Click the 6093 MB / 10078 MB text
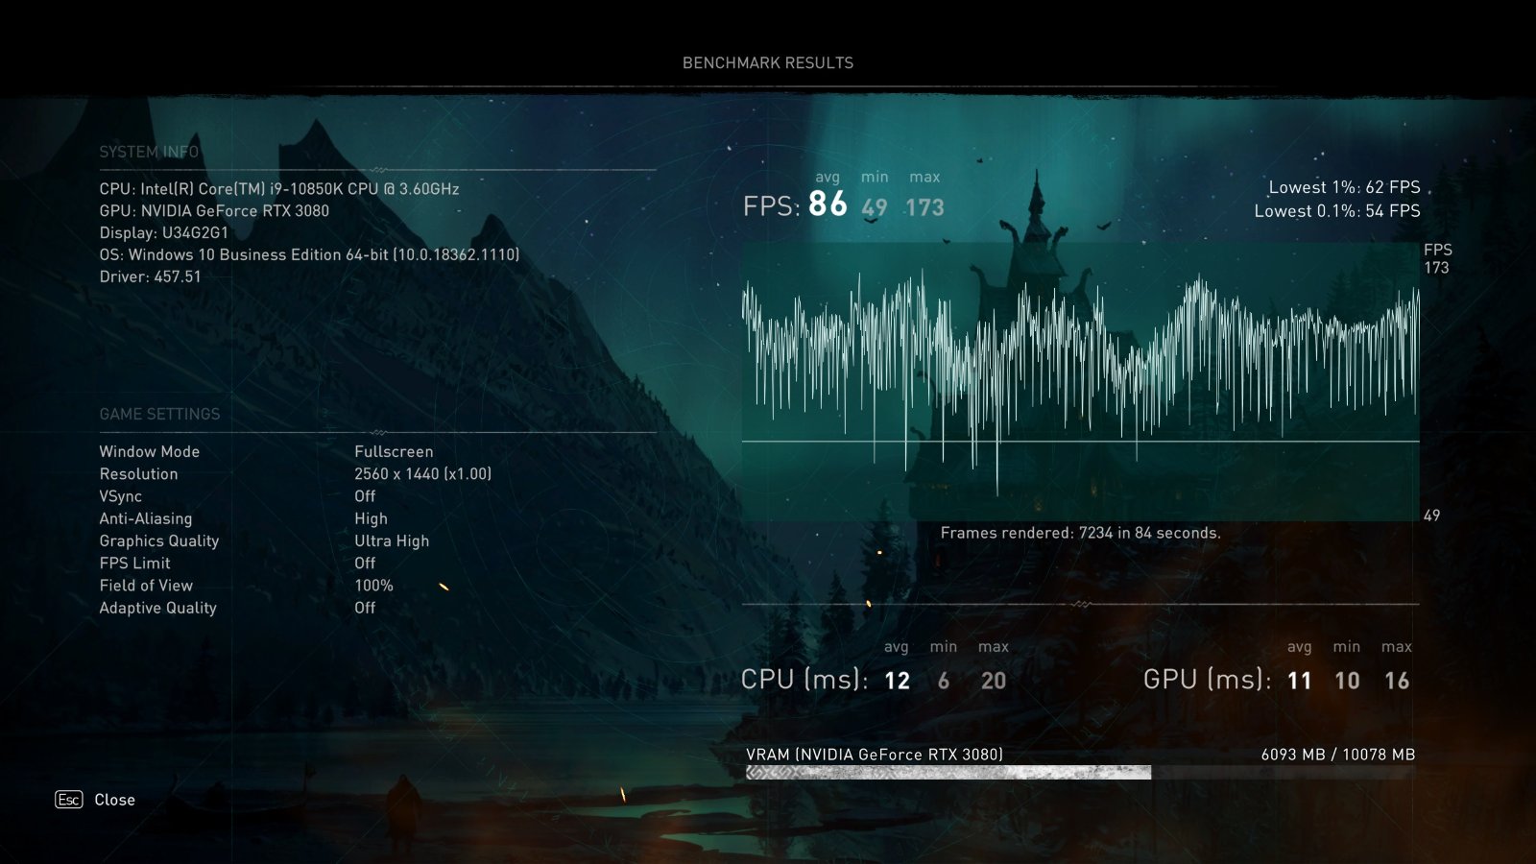The height and width of the screenshot is (864, 1536). (x=1338, y=755)
